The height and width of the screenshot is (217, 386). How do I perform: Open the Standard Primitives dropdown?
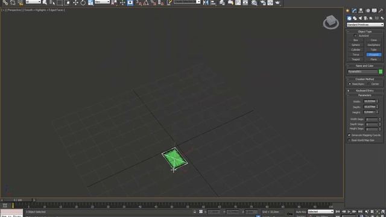pyautogui.click(x=365, y=25)
